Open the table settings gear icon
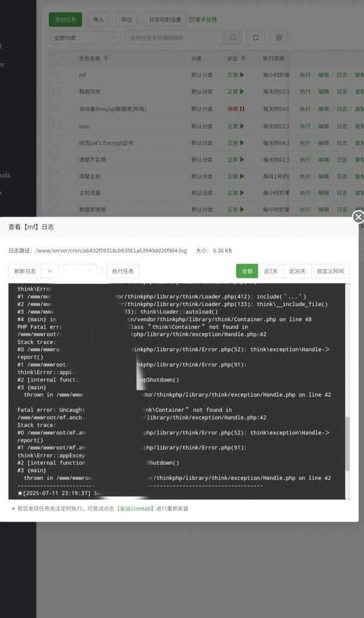Screen dimensions: 364x618 pyautogui.click(x=278, y=37)
